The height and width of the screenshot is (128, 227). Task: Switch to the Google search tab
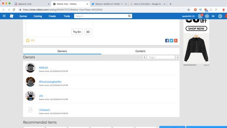click(148, 4)
